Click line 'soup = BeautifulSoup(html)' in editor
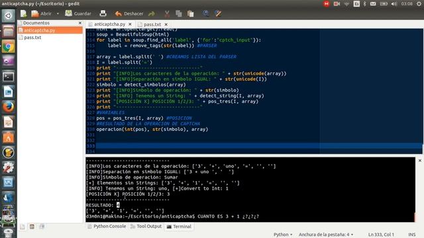The image size is (424, 238). pos(132,34)
